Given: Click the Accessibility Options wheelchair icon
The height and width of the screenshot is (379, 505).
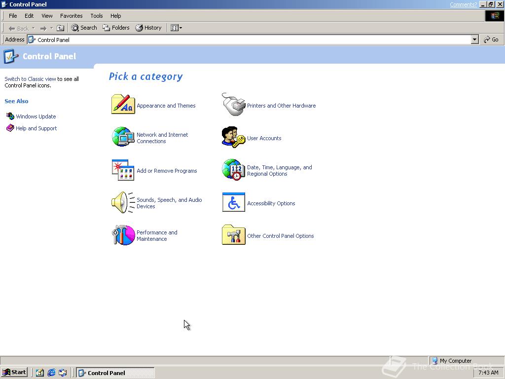Looking at the screenshot, I should pos(233,202).
